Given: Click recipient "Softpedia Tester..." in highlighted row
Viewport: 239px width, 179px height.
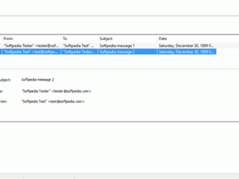Looking at the screenshot, I should (79, 52).
